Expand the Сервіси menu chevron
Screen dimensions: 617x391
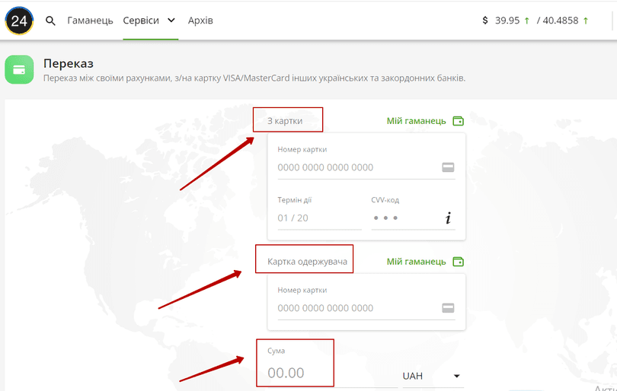pos(171,21)
